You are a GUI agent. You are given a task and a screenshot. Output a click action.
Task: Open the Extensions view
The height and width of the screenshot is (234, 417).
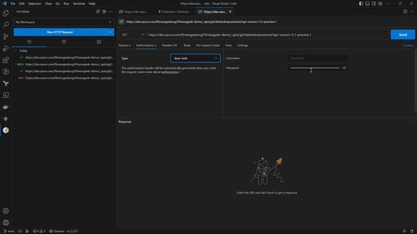click(6, 60)
